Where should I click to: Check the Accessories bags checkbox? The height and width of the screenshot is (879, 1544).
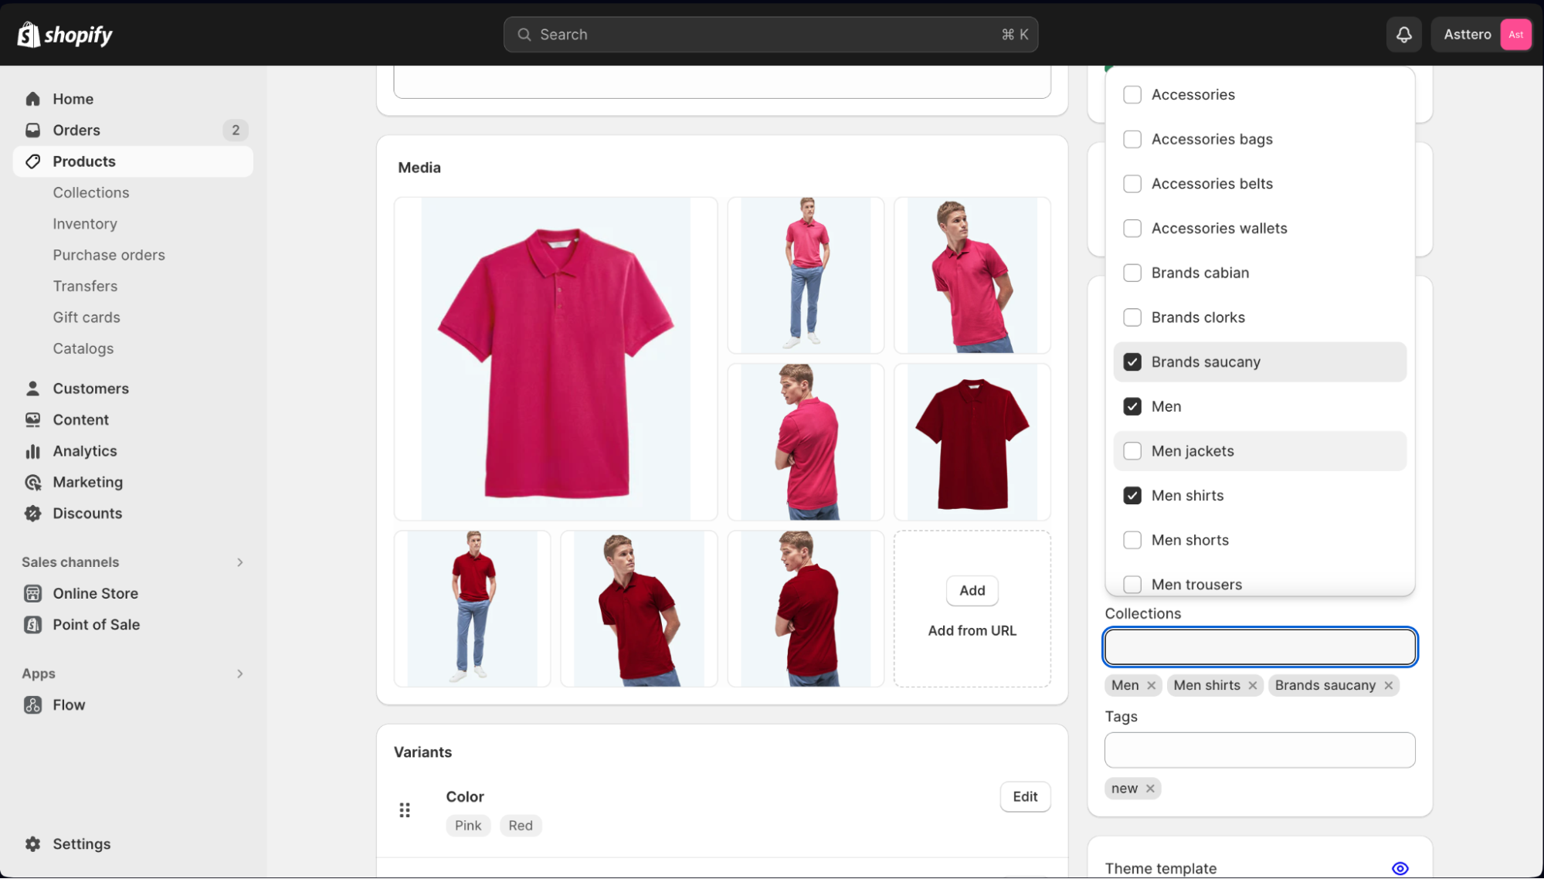click(x=1132, y=139)
